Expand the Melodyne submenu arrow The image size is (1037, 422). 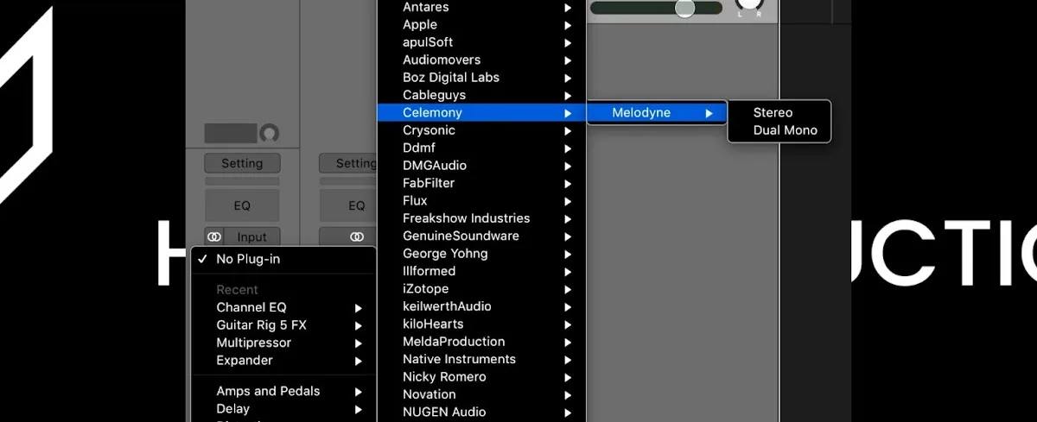(x=709, y=113)
